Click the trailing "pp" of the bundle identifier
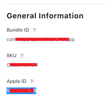Image resolution: width=105 pixels, height=102 pixels. 72,40
